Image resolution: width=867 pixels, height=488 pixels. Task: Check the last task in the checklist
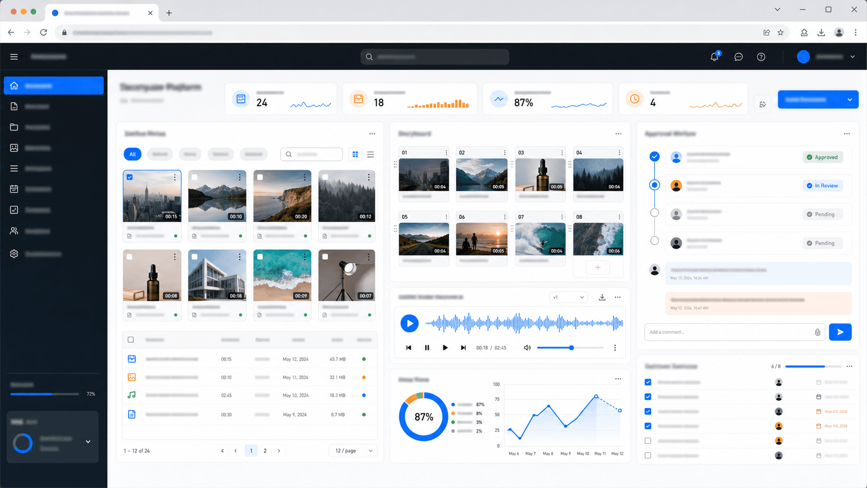648,455
